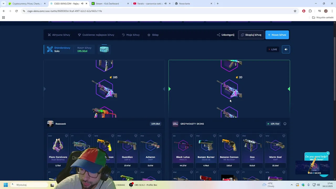Reload the page

click(x=16, y=11)
